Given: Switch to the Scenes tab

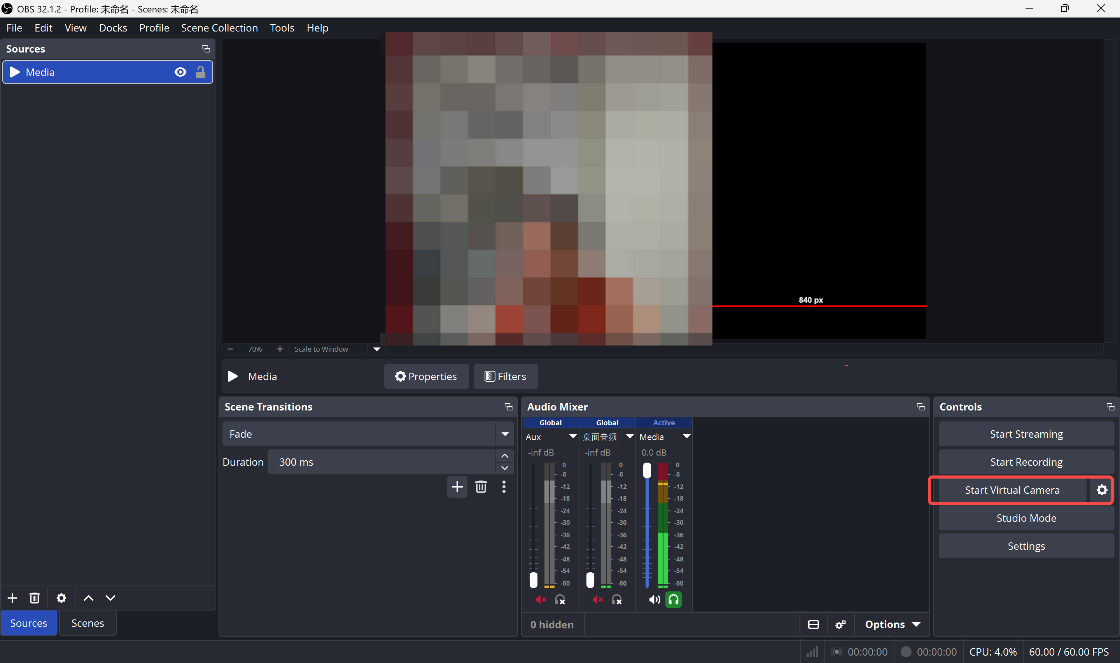Looking at the screenshot, I should coord(87,623).
